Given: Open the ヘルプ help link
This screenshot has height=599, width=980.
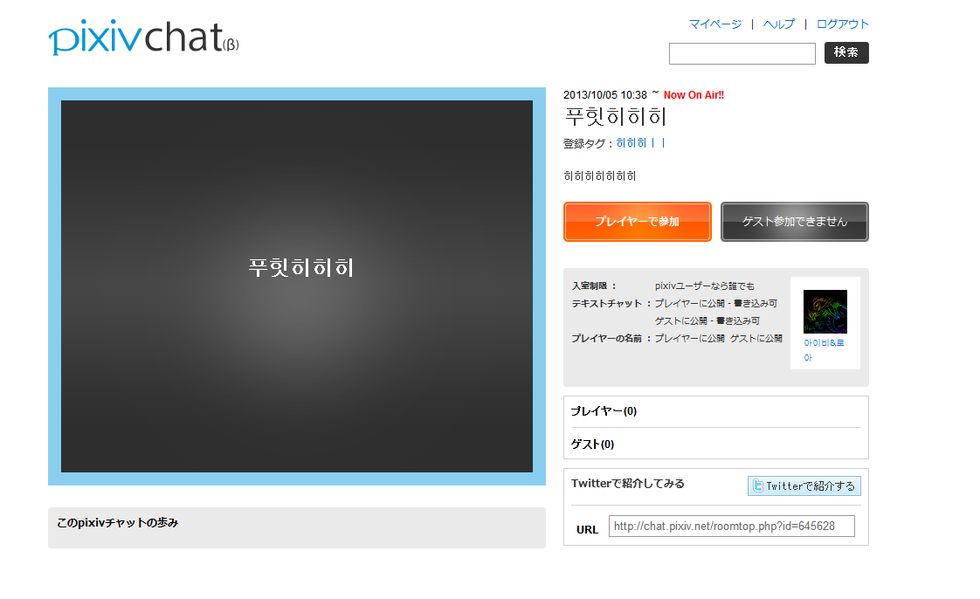Looking at the screenshot, I should point(778,24).
